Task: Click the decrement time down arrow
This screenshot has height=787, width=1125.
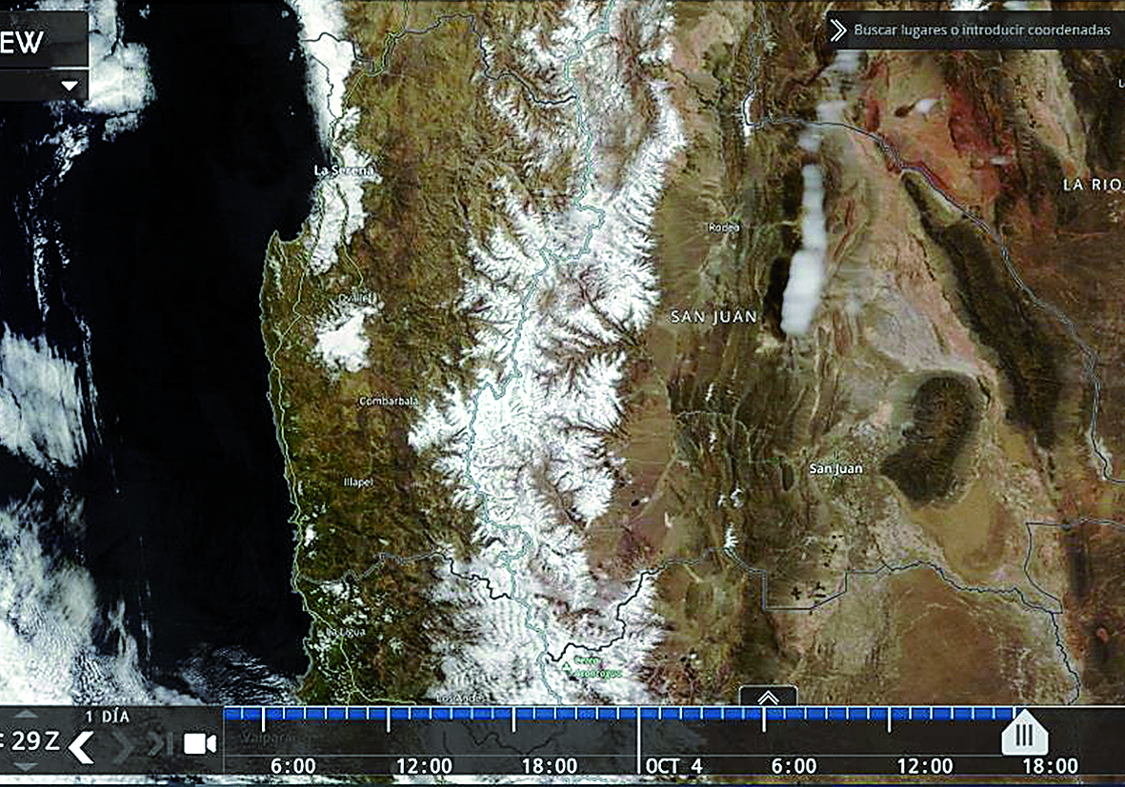Action: click(x=26, y=767)
